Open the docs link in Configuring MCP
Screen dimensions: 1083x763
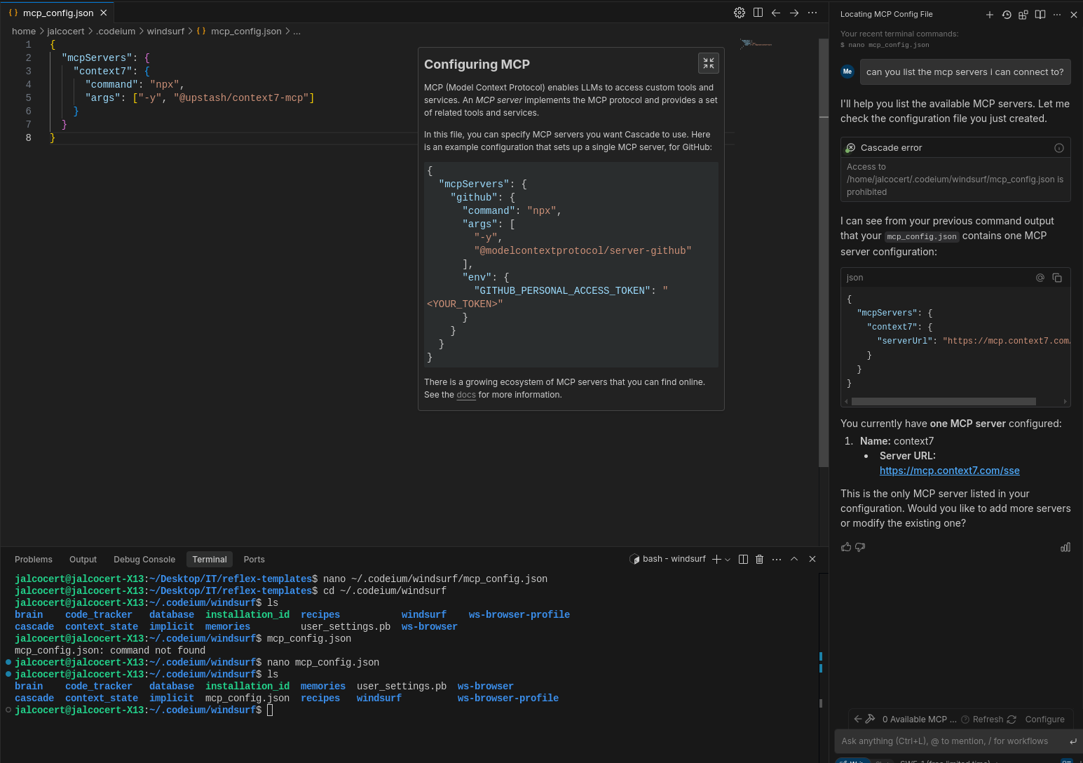coord(466,395)
